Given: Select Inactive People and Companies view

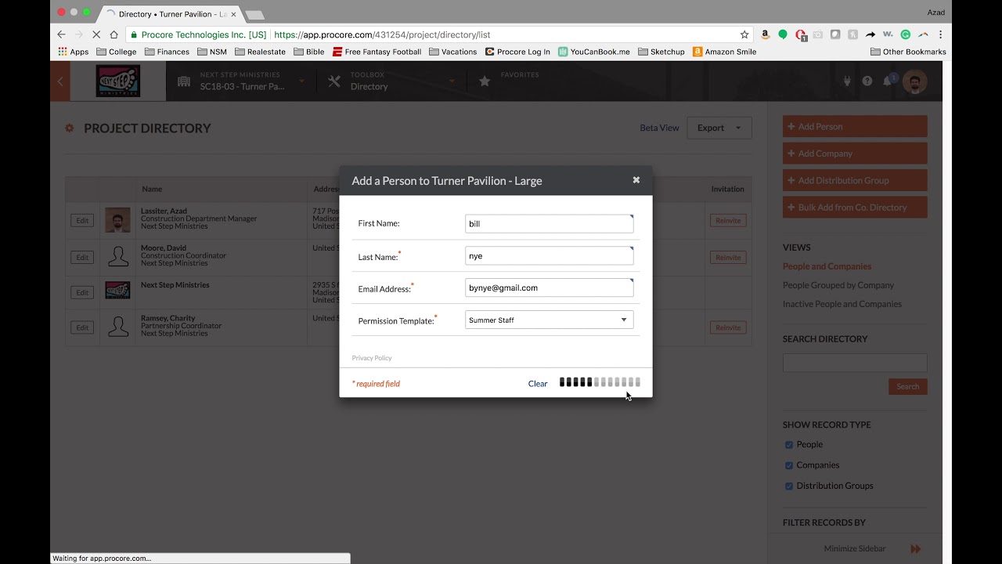Looking at the screenshot, I should point(842,304).
